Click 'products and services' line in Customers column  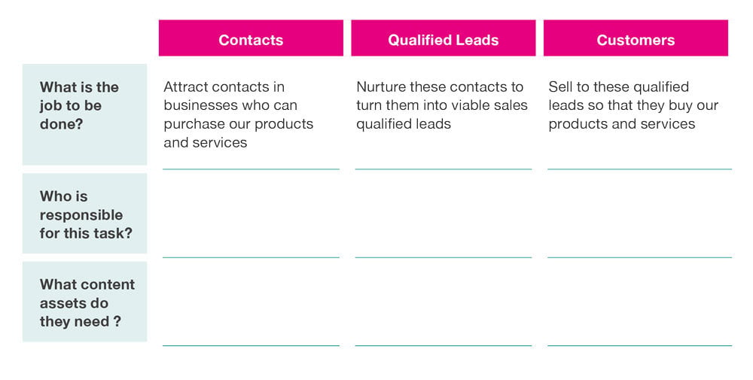pyautogui.click(x=622, y=124)
